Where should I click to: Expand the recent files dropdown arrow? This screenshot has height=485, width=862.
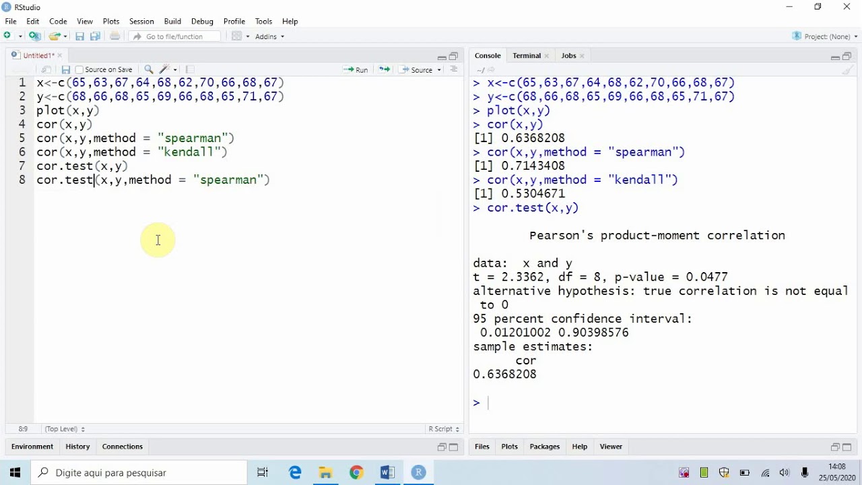pos(65,36)
